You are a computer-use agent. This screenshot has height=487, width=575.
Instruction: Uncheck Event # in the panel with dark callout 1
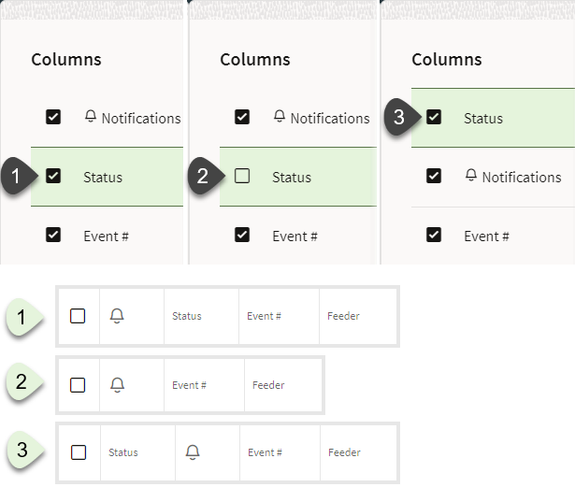53,236
